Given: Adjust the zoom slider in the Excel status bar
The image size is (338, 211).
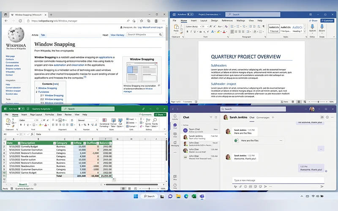Looking at the screenshot, I should (x=149, y=189).
